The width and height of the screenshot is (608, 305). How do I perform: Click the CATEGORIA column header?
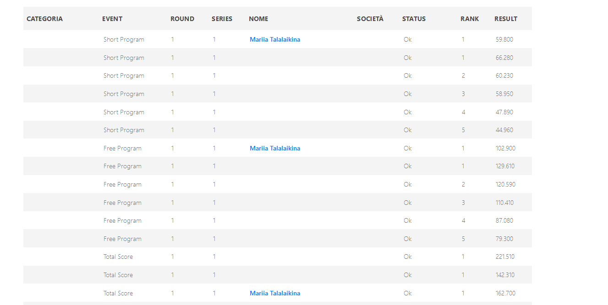click(44, 19)
